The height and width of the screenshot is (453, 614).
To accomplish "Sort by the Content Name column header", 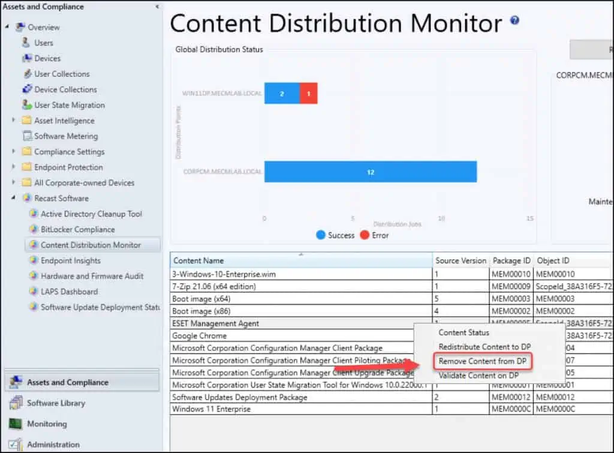I will [301, 260].
